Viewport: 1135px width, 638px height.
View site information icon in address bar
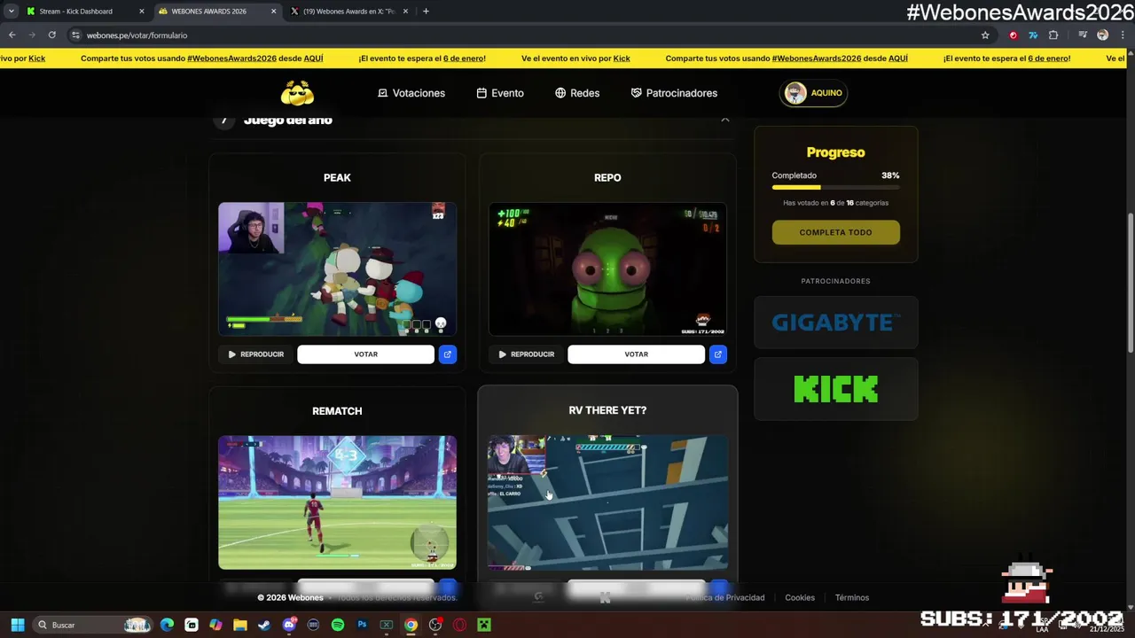(x=76, y=35)
